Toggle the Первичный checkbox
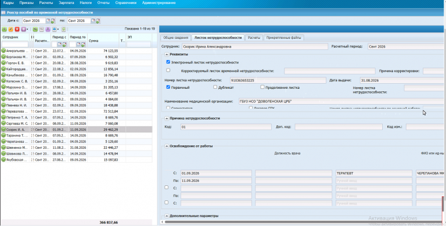 pyautogui.click(x=168, y=87)
